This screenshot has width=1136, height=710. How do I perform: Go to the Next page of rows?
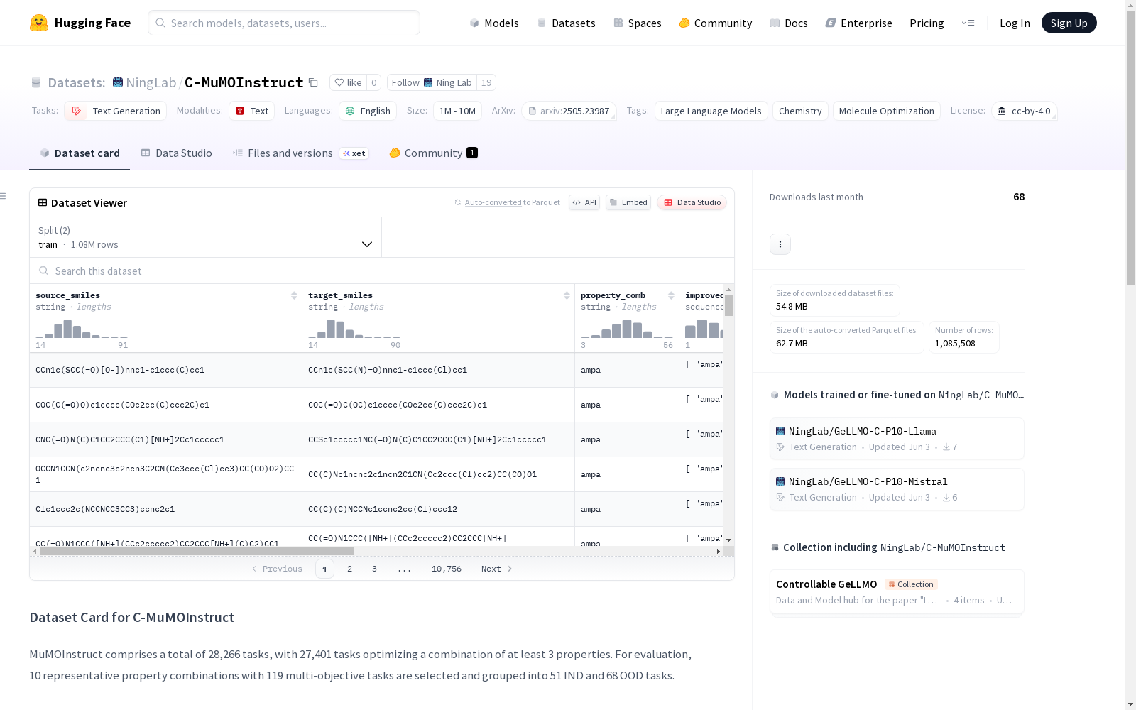496,569
